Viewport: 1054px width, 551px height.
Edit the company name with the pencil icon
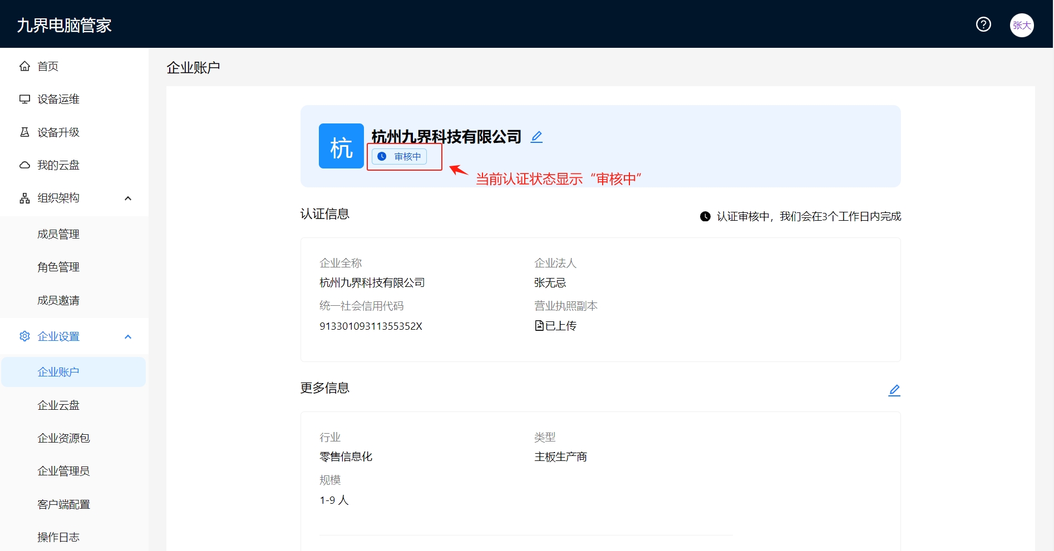(x=536, y=137)
